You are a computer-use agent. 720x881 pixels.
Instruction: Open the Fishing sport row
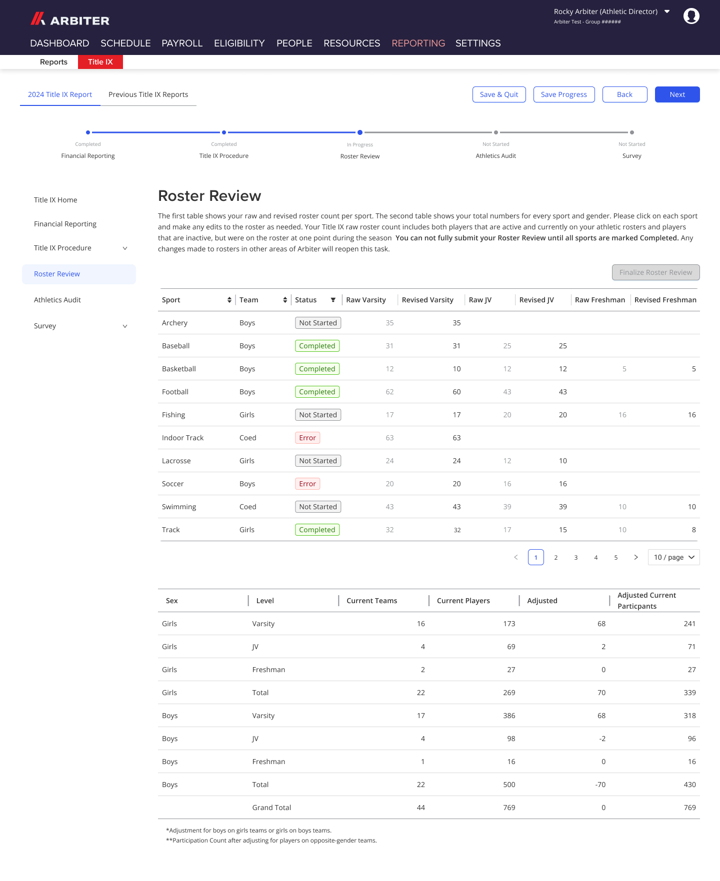tap(430, 415)
